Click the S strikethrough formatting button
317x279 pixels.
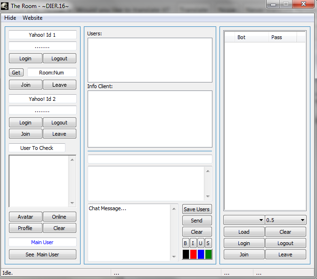click(x=208, y=243)
